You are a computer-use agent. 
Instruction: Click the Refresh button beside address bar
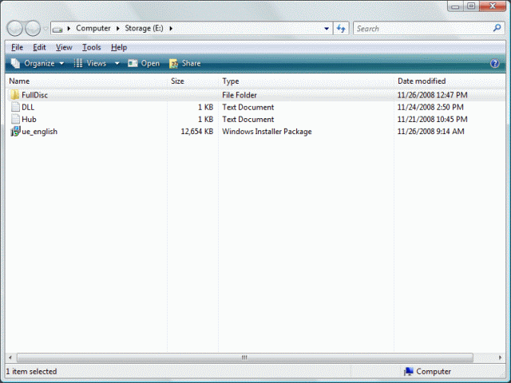point(341,29)
